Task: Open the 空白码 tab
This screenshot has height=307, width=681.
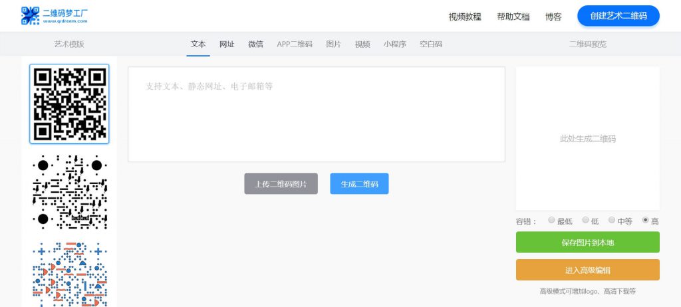Action: tap(431, 44)
